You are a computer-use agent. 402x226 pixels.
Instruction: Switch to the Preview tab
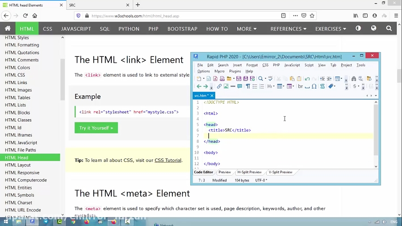click(225, 172)
